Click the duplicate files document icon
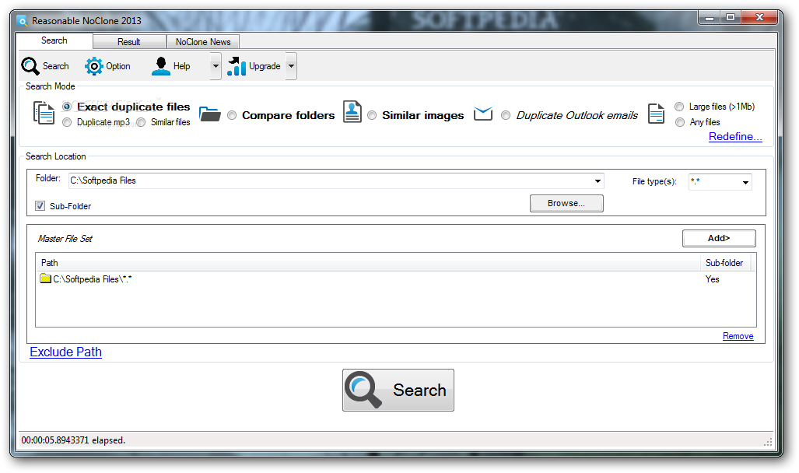Viewport: 799px width, 473px height. (44, 113)
